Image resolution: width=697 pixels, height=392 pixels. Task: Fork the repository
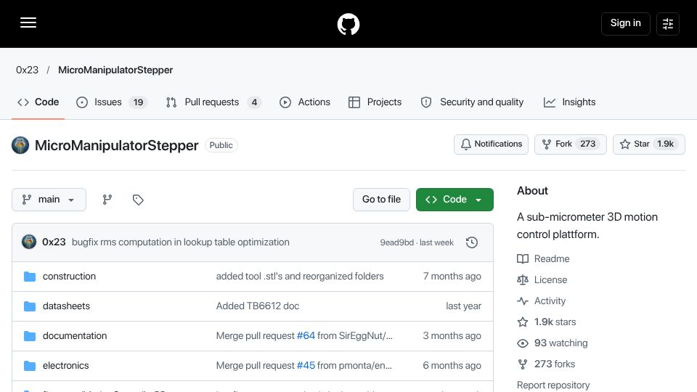click(571, 144)
